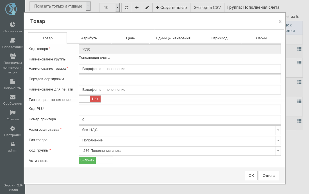Open Программы лояльности users icon
Image resolution: width=309 pixels, height=194 pixels.
(13, 56)
